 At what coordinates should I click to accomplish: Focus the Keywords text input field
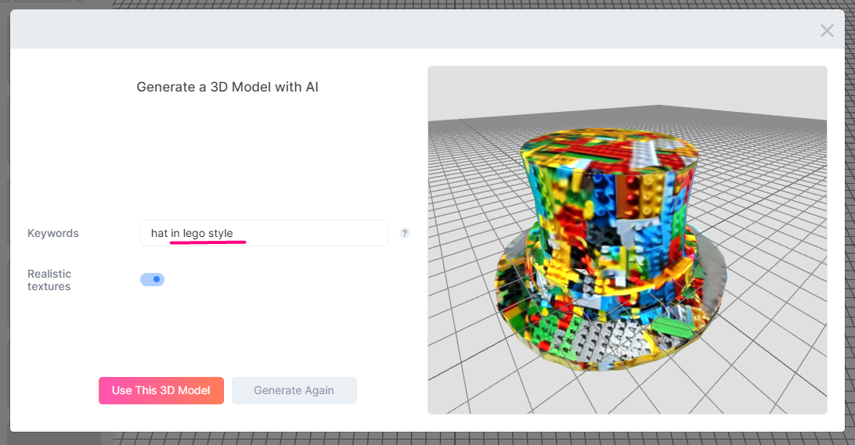point(313,233)
